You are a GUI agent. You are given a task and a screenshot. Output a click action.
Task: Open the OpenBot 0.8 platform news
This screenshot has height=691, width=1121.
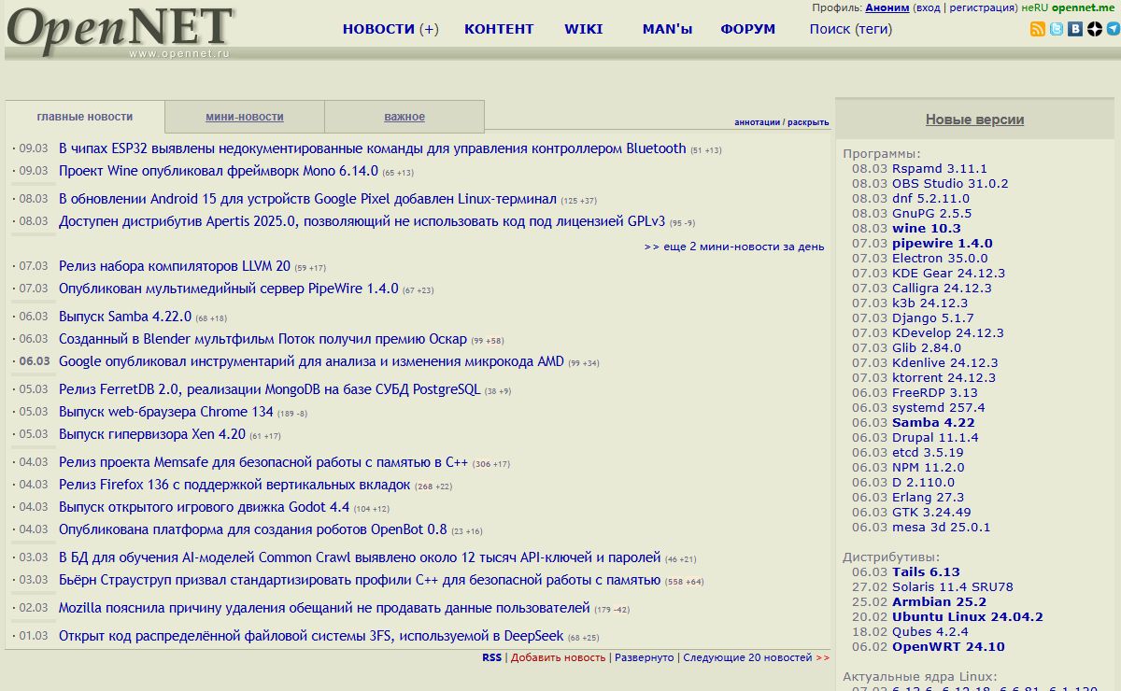click(x=253, y=529)
